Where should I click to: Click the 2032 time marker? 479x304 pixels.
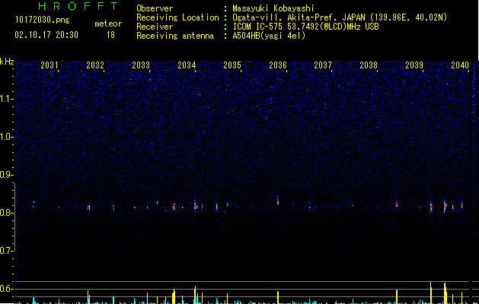[x=95, y=65]
